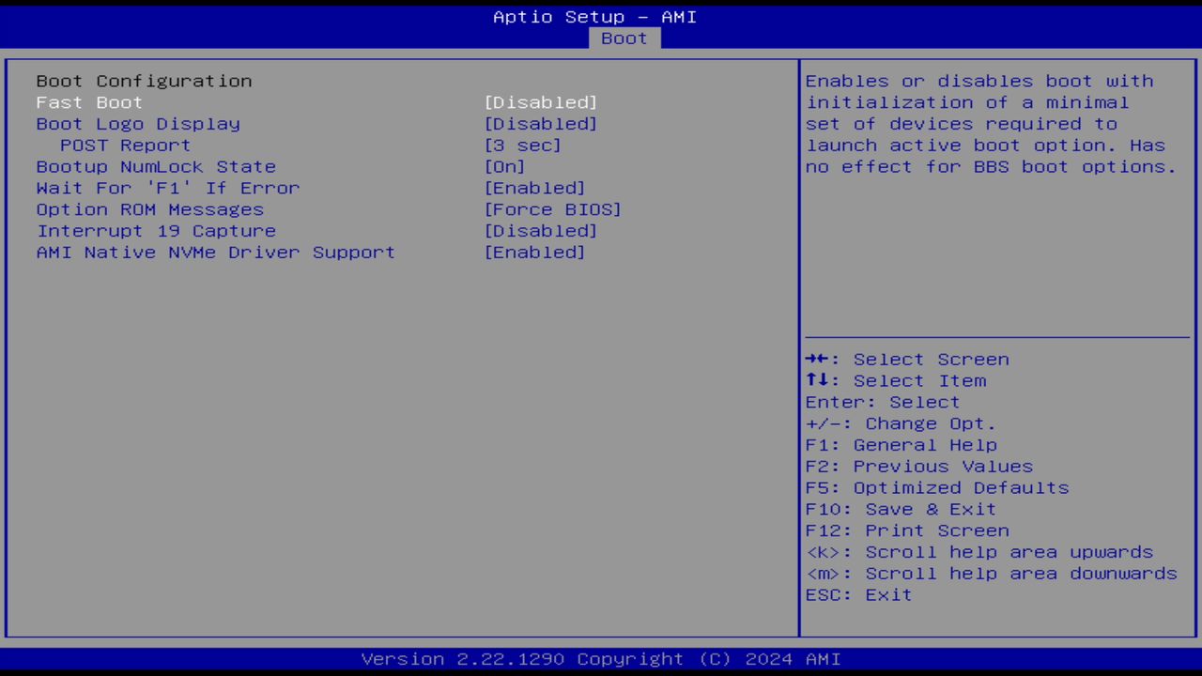Select the Boot tab

[624, 38]
